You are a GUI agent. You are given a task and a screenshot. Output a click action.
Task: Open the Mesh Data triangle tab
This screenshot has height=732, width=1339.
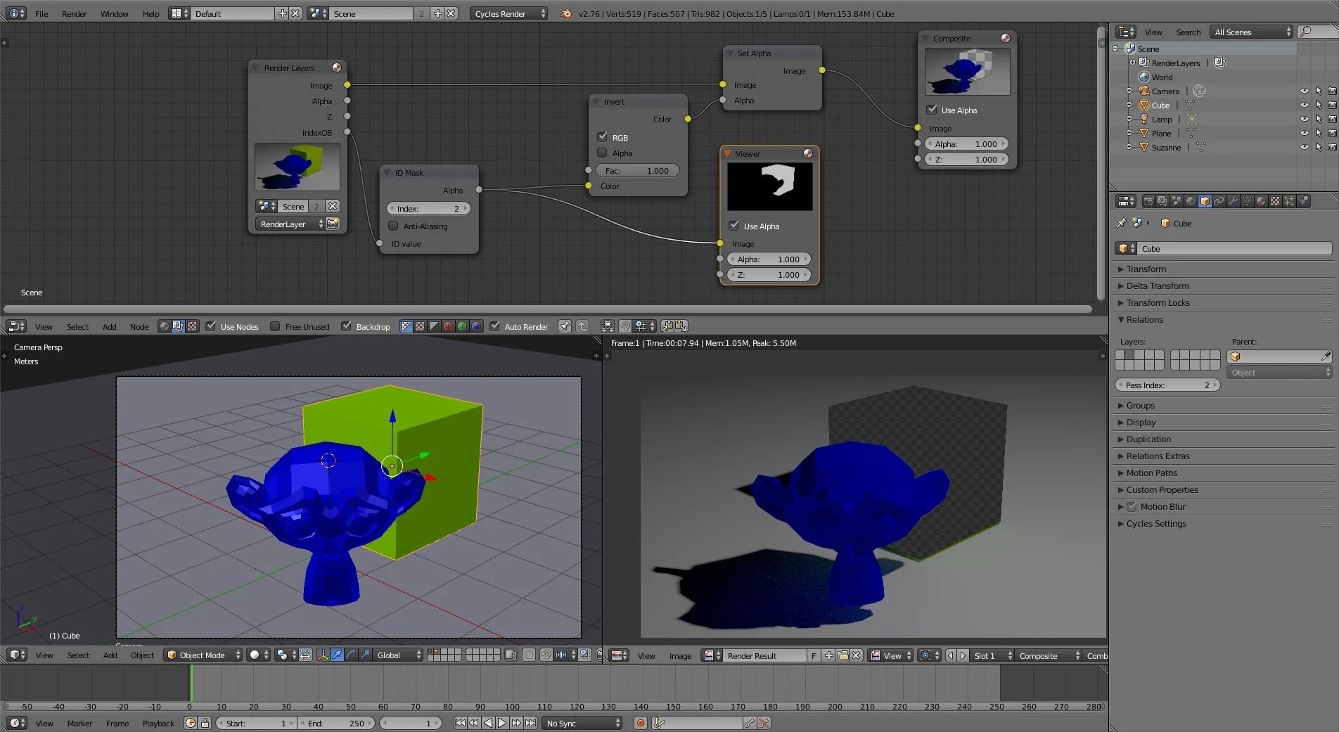pyautogui.click(x=1247, y=201)
